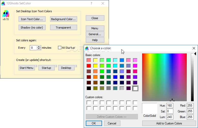Screen dimensions: 198x128
Task: Select the light pink swatch in first row
Action: click(x=129, y=60)
